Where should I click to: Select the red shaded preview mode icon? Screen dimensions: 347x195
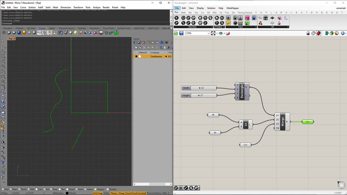pos(319,33)
